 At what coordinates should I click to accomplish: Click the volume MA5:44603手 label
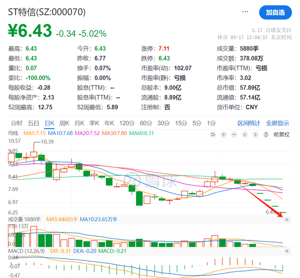pos(62,219)
